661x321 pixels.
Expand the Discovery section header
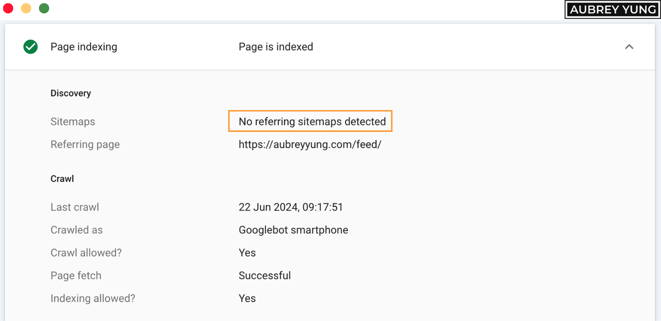tap(70, 93)
